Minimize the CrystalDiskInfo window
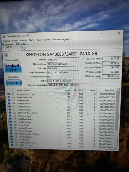The width and height of the screenshot is (129, 172). pyautogui.click(x=101, y=33)
